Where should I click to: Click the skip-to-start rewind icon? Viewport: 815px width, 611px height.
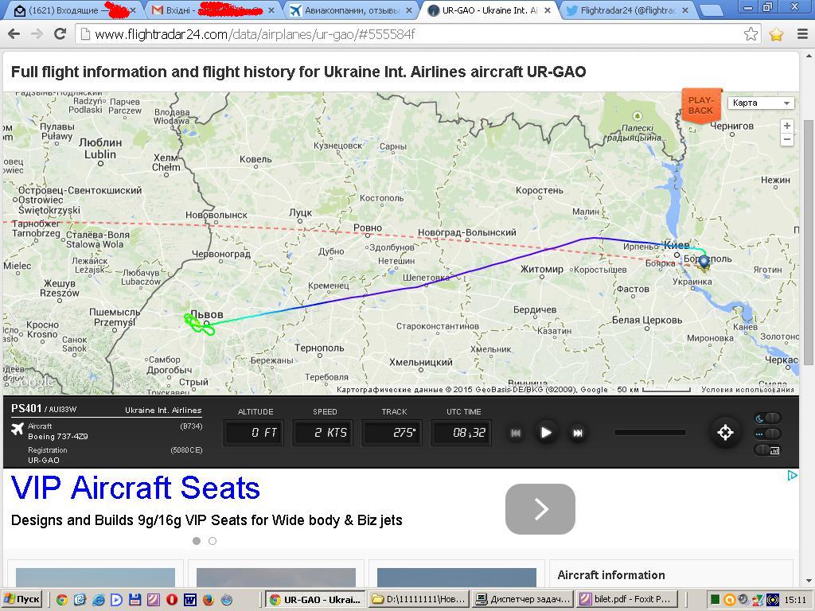pyautogui.click(x=516, y=433)
